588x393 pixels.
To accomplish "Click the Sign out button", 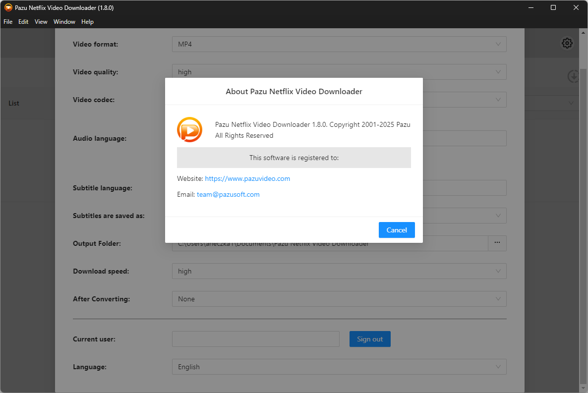I will 370,339.
